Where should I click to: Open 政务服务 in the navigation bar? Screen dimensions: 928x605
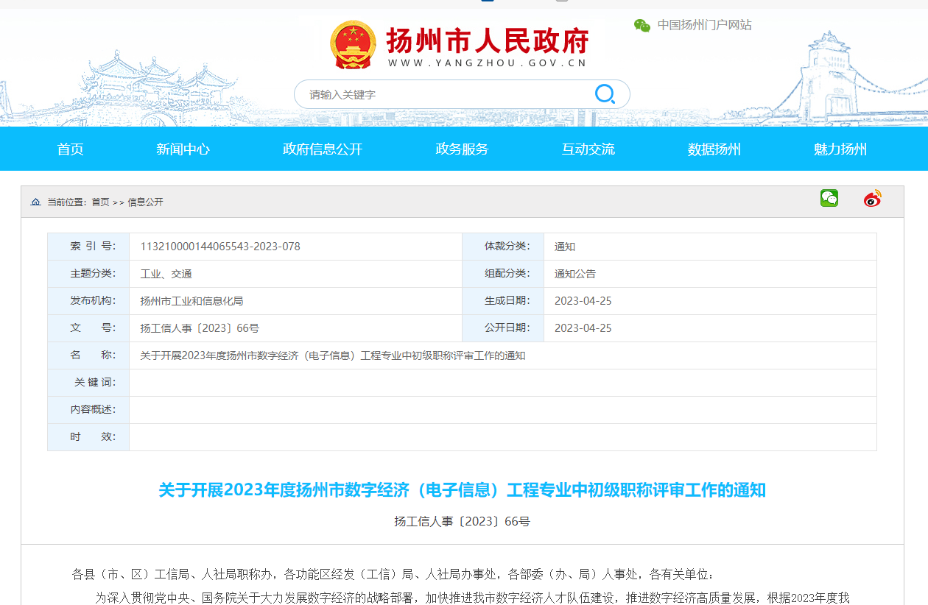pyautogui.click(x=462, y=149)
